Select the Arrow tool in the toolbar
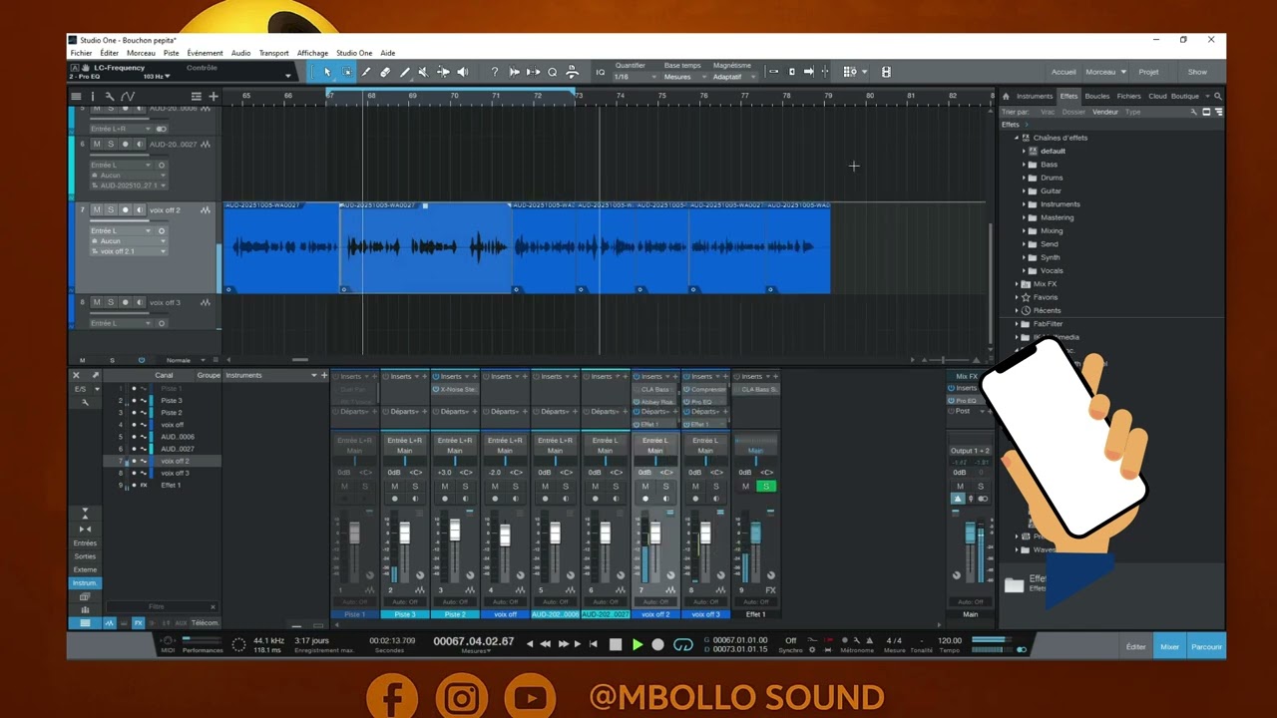Screen dimensions: 1277x718 pyautogui.click(x=327, y=72)
